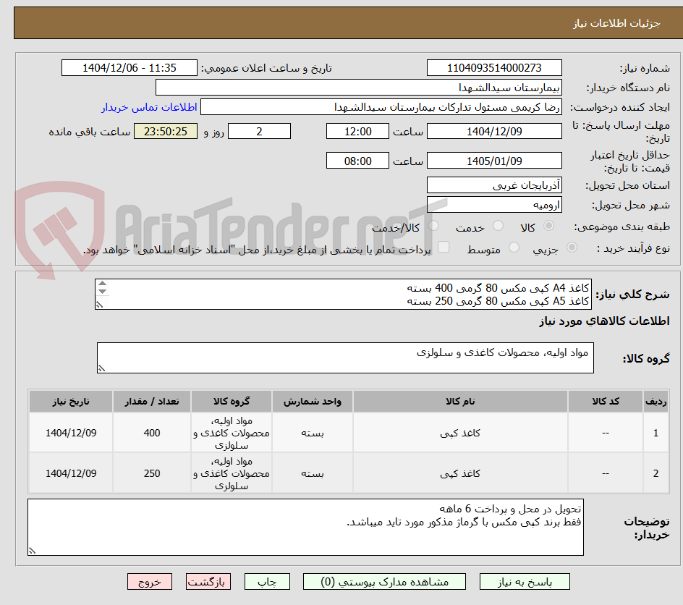Click the need date in row 2
The image size is (683, 605).
pyautogui.click(x=71, y=473)
